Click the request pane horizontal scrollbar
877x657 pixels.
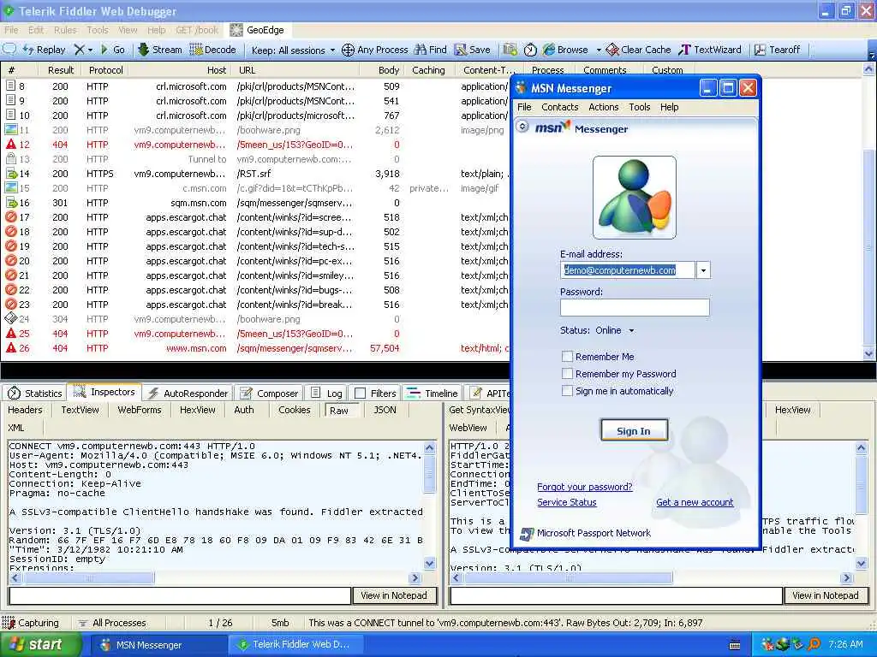click(215, 577)
